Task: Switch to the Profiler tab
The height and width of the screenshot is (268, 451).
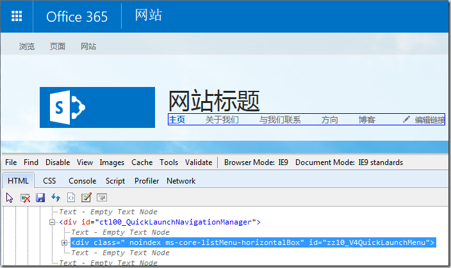Action: pyautogui.click(x=147, y=180)
